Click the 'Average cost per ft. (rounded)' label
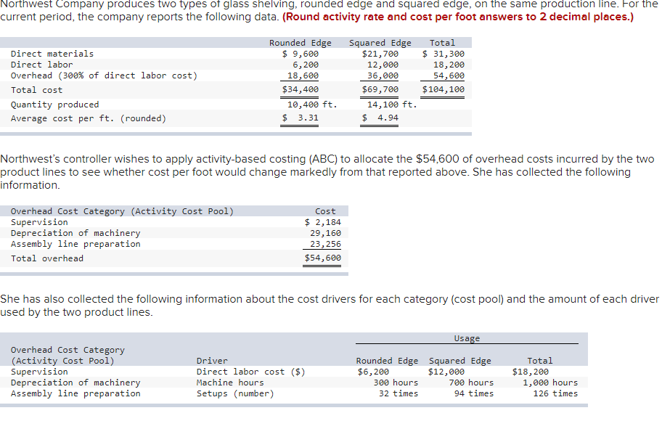This screenshot has width=662, height=421. point(89,118)
